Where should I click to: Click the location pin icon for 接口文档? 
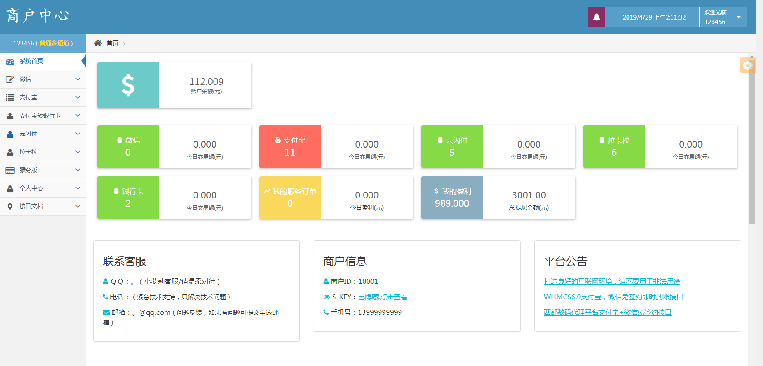(10, 207)
